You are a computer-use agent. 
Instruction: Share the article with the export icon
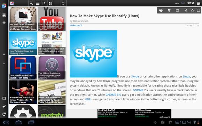[x=177, y=10]
